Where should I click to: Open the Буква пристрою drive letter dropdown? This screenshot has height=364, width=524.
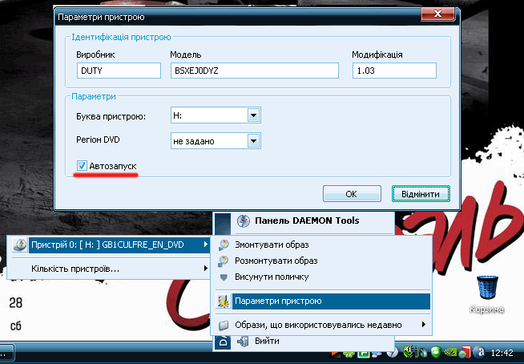point(253,115)
